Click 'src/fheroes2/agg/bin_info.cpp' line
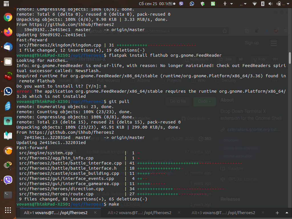Screen dimensions: 292x219 [x=56, y=158]
